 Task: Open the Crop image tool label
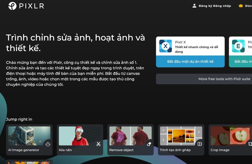click(x=220, y=150)
